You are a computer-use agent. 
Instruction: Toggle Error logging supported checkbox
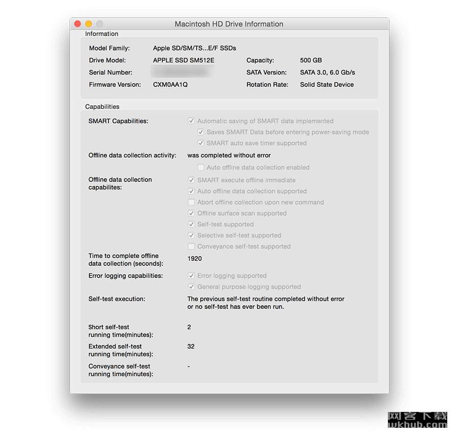[x=191, y=275]
